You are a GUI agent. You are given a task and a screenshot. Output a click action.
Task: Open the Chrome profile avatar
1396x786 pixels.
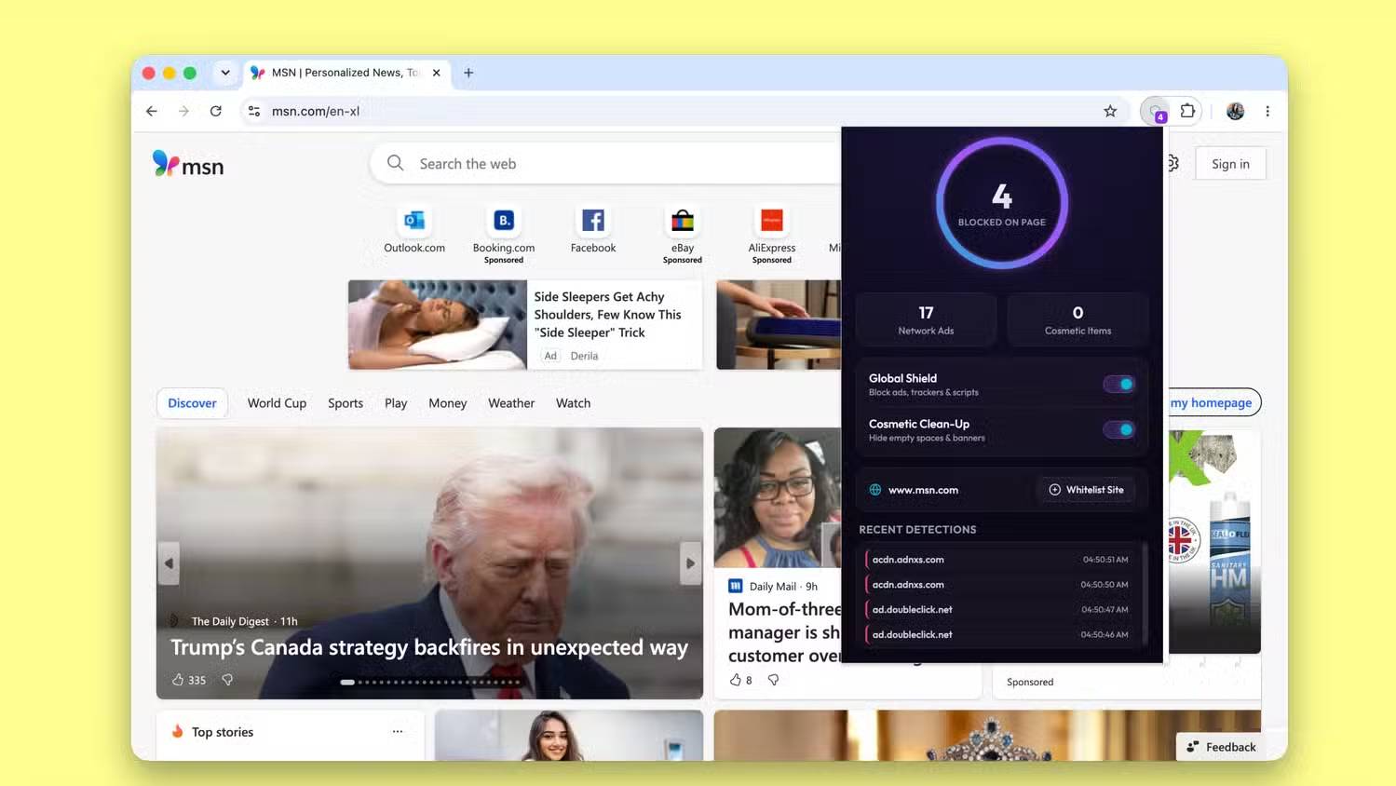[1236, 111]
